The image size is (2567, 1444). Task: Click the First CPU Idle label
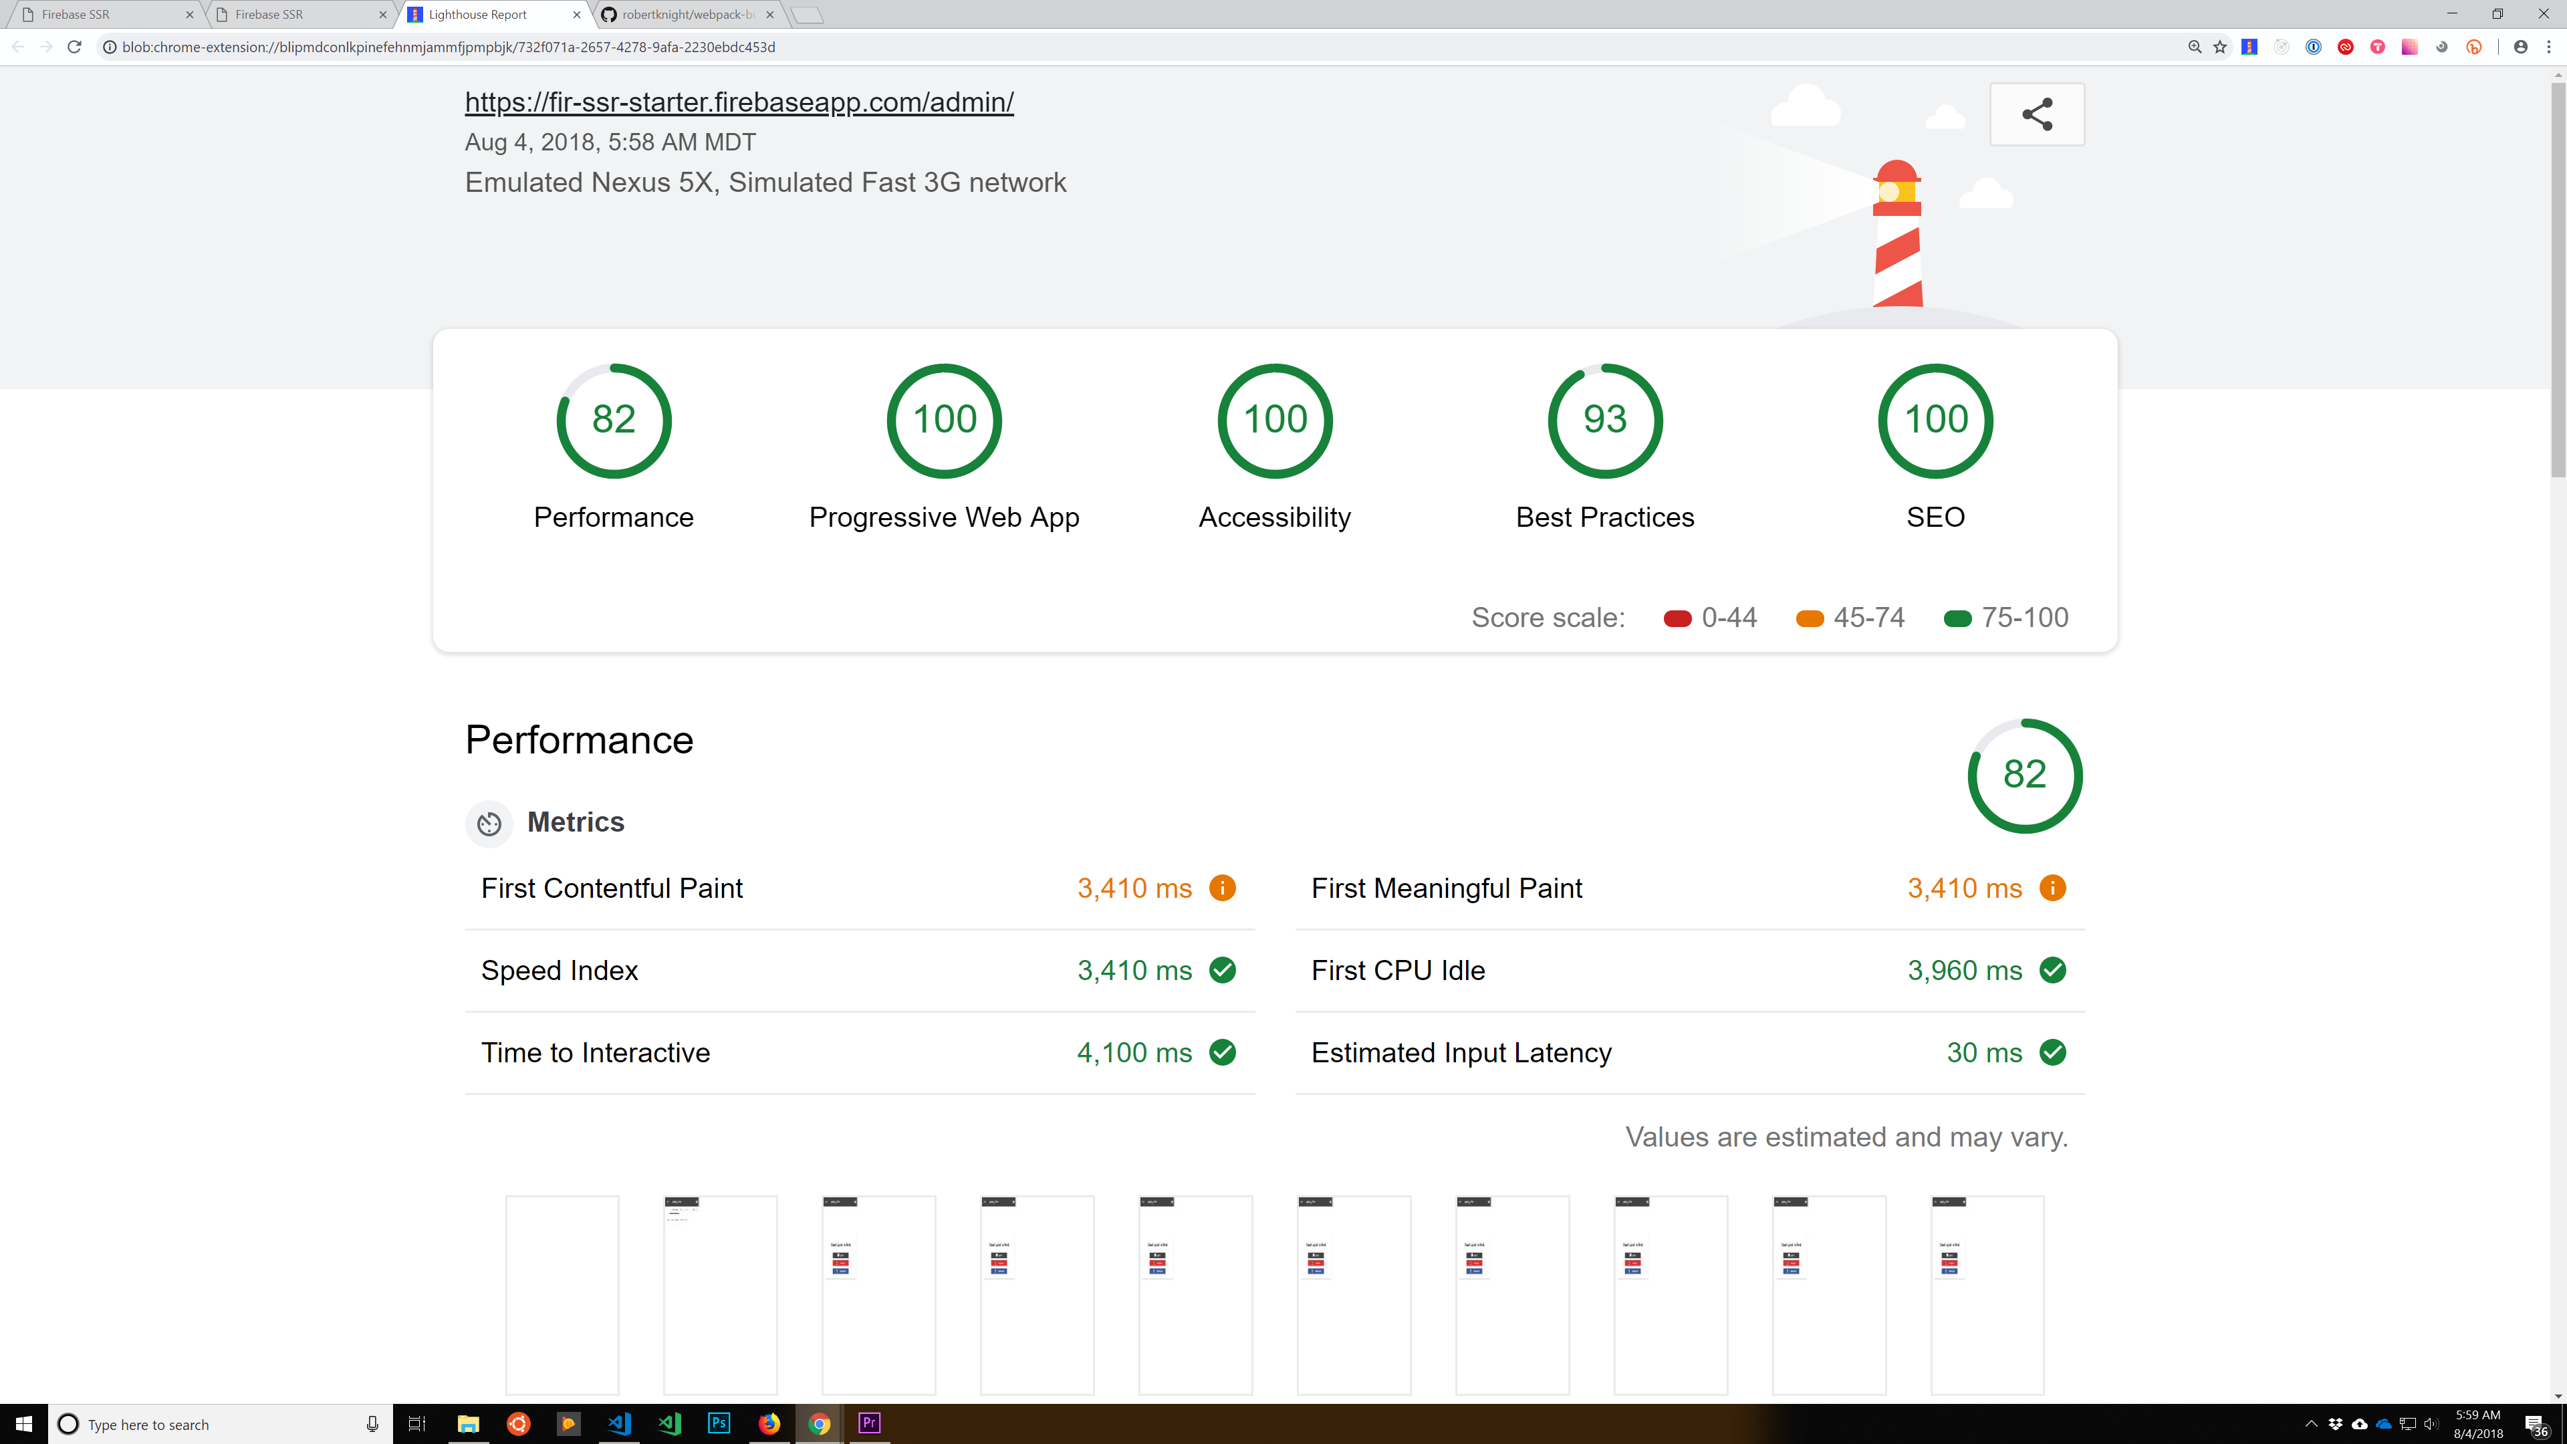pos(1398,971)
